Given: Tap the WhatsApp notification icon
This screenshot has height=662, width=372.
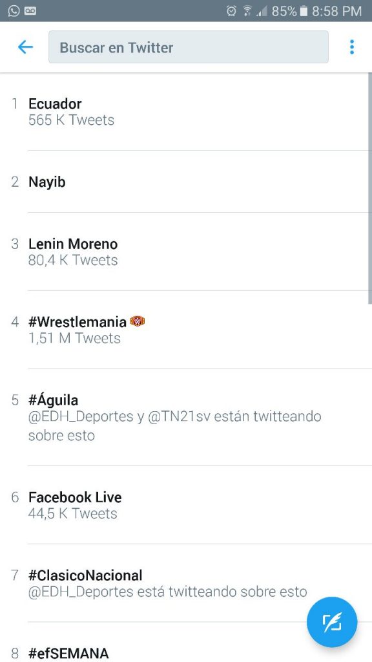Looking at the screenshot, I should point(14,11).
